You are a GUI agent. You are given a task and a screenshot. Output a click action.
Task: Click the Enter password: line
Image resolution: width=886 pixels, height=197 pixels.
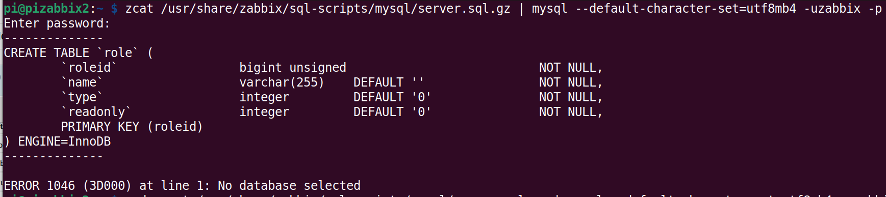pyautogui.click(x=57, y=23)
